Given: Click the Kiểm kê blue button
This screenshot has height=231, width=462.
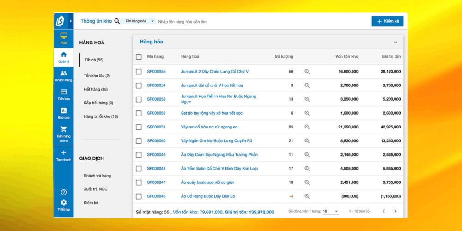Looking at the screenshot, I should 388,21.
